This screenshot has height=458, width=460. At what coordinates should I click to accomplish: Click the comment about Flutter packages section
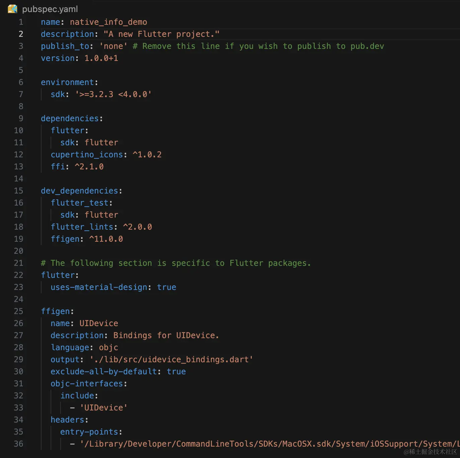click(176, 263)
